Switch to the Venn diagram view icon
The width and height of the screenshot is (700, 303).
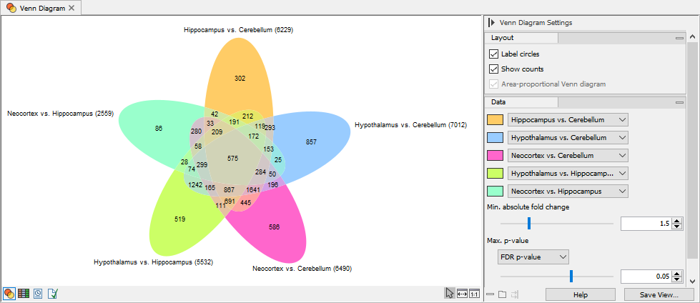coord(10,294)
